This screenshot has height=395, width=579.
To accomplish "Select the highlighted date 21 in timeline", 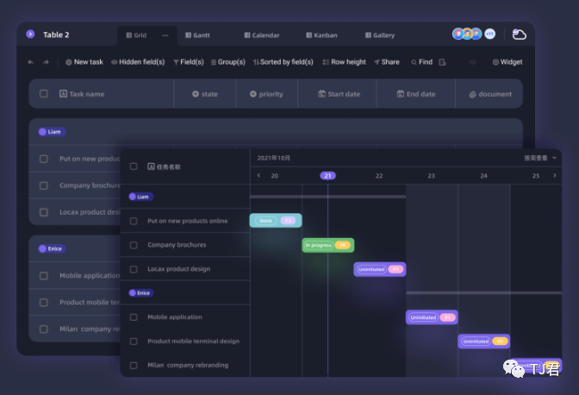I will [327, 175].
